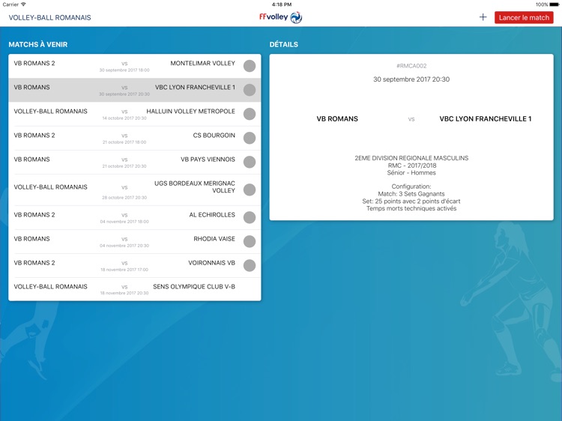Check the battery indicator in status bar

tap(554, 4)
